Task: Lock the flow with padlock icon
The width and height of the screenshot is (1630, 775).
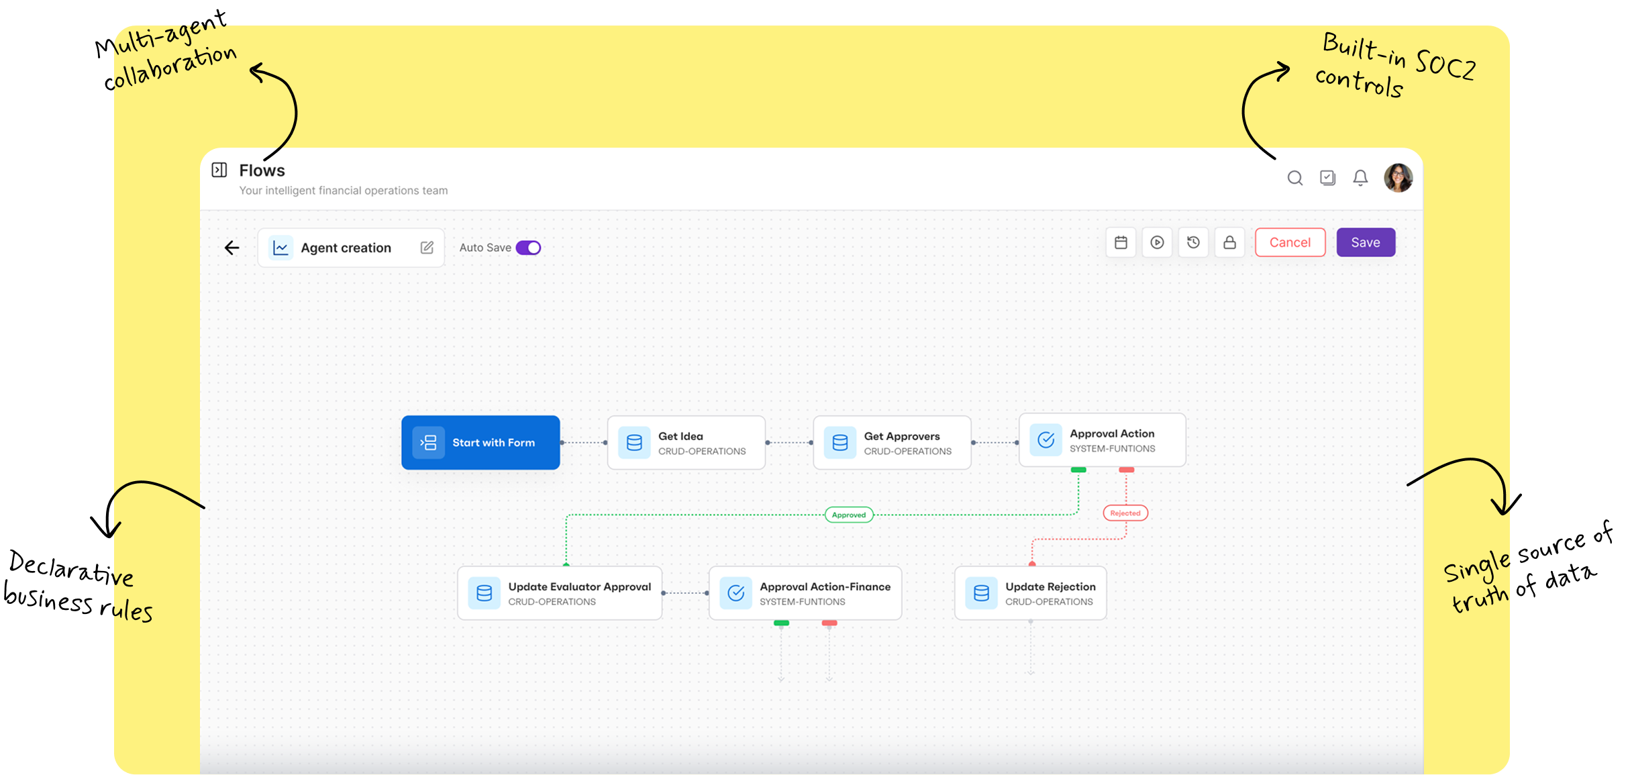Action: 1229,242
